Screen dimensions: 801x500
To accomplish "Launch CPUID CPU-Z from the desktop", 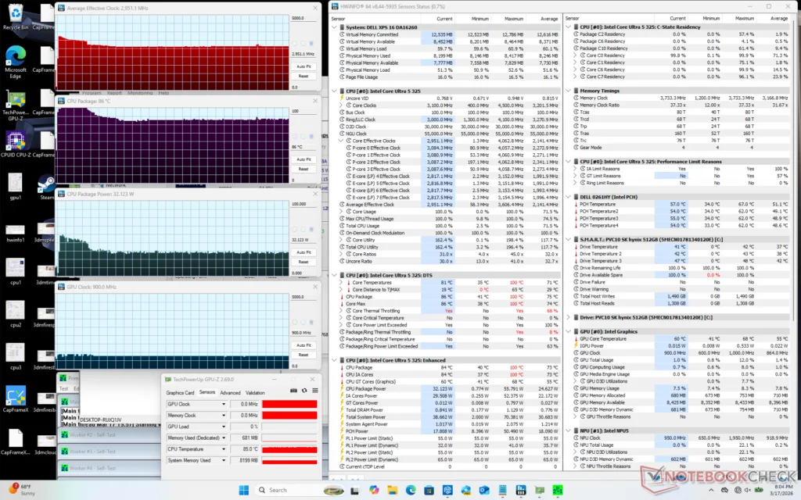I will click(x=16, y=139).
